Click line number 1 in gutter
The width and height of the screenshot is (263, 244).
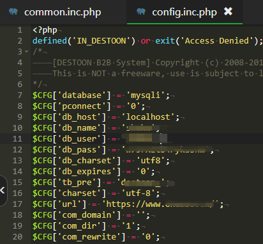20,30
